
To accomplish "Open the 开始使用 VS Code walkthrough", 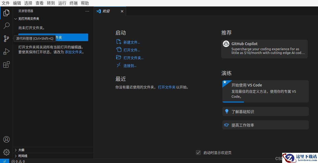I will point(265,91).
